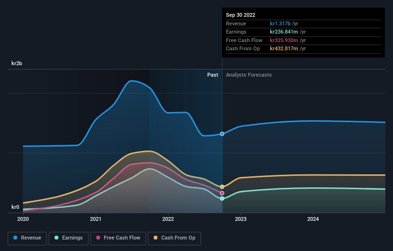Click the orange Cash From Op data point
The width and height of the screenshot is (393, 251).
pyautogui.click(x=222, y=187)
